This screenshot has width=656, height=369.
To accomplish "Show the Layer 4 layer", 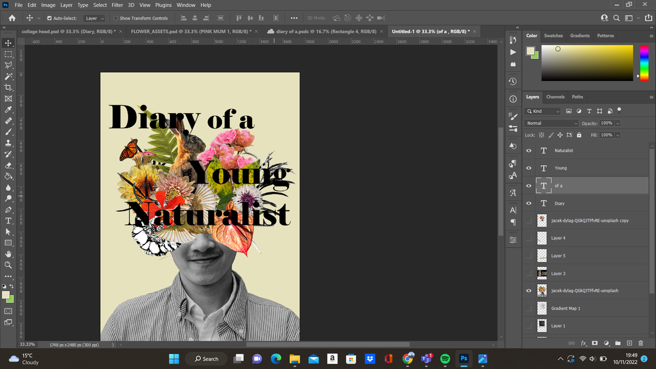I will point(529,238).
